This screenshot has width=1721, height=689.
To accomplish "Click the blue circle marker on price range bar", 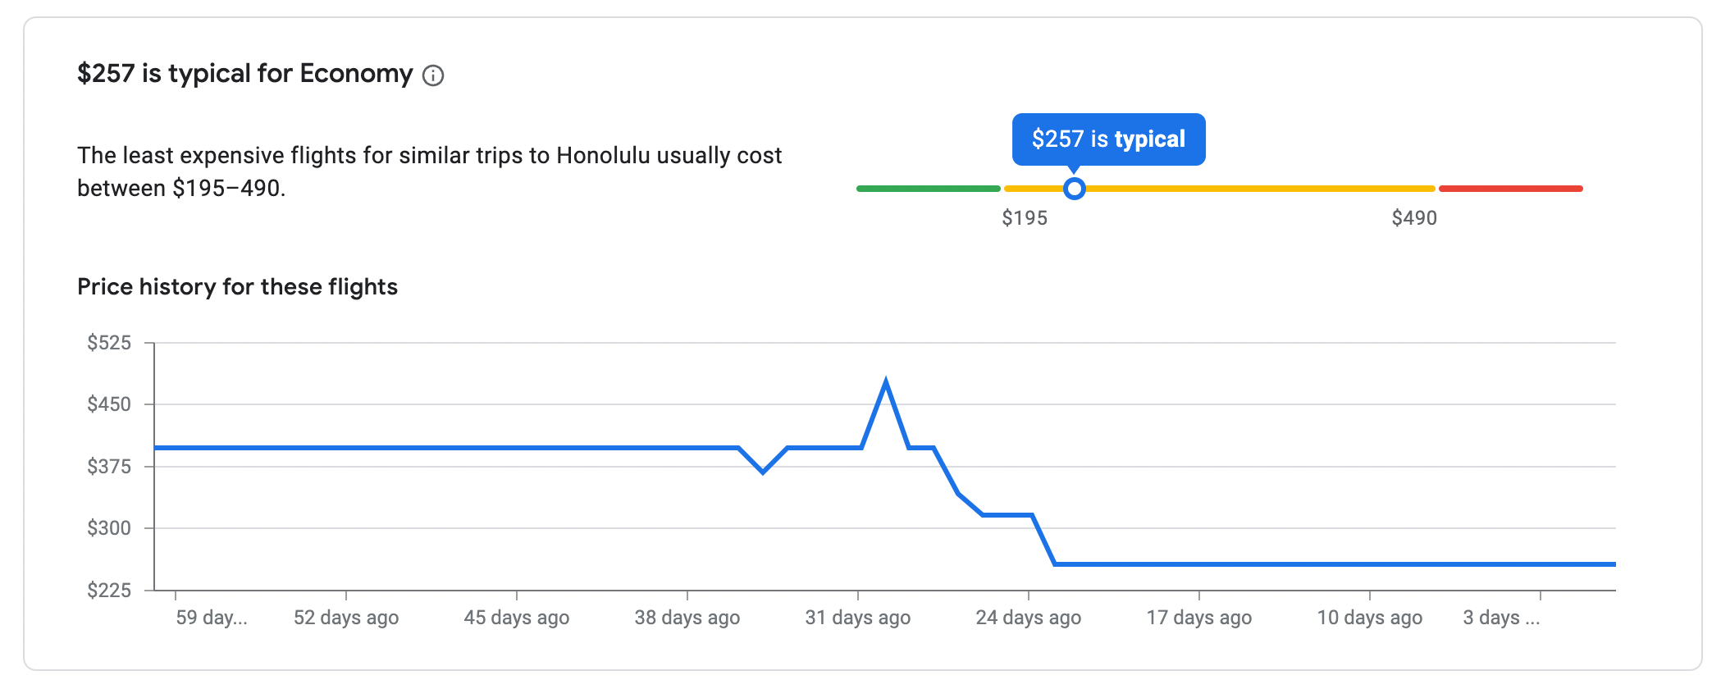I will tap(1074, 189).
